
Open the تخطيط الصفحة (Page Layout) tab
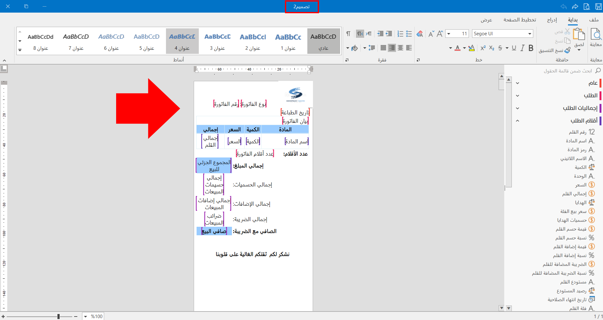pos(519,20)
